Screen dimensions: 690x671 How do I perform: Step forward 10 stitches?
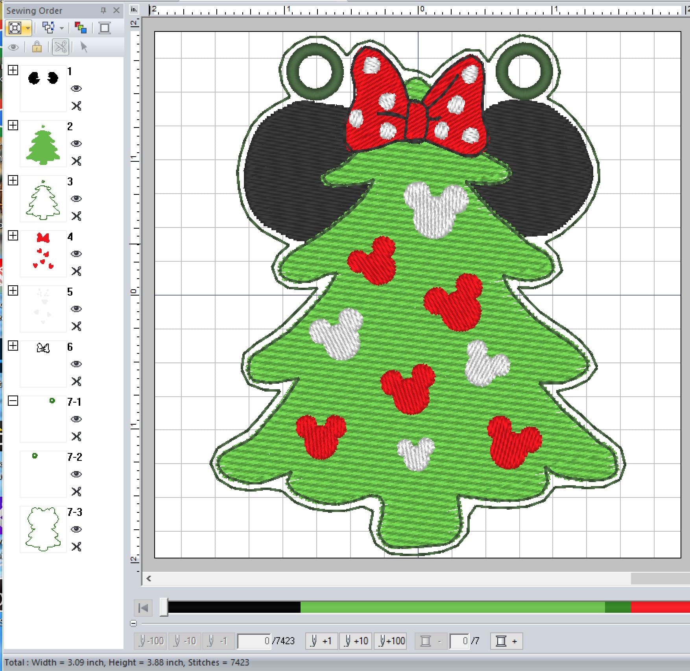356,641
